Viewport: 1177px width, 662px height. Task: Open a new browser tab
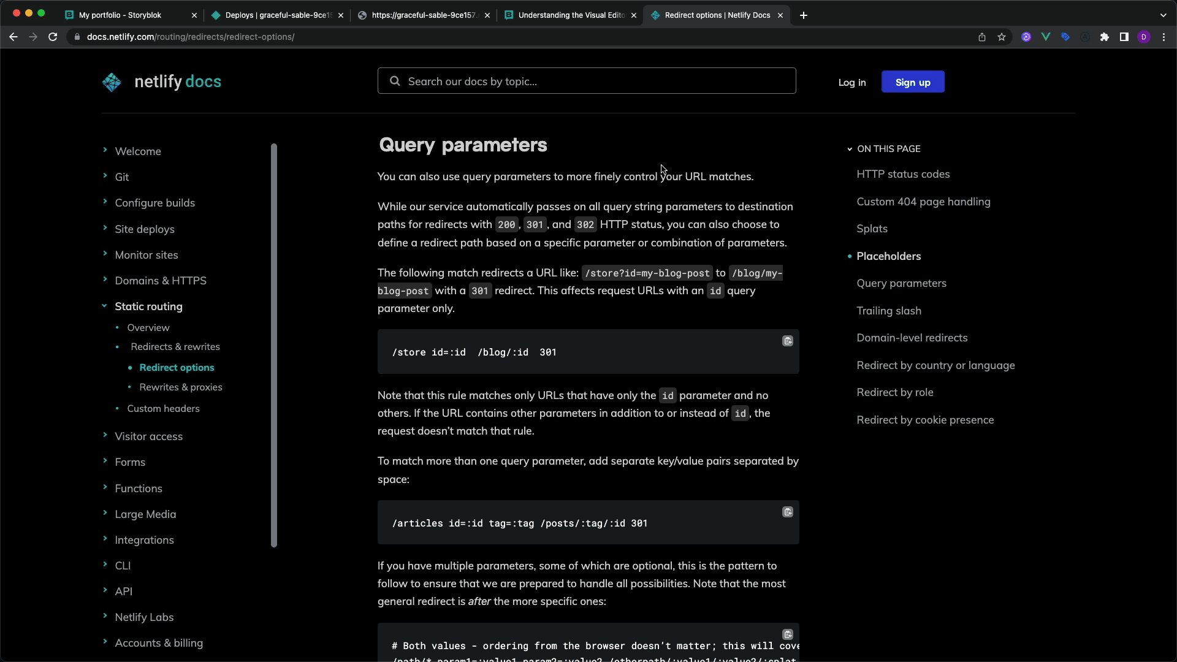804,15
